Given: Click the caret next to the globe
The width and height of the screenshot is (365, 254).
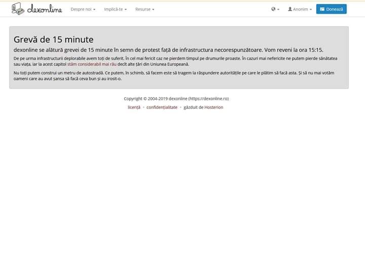Looking at the screenshot, I should pos(278,10).
